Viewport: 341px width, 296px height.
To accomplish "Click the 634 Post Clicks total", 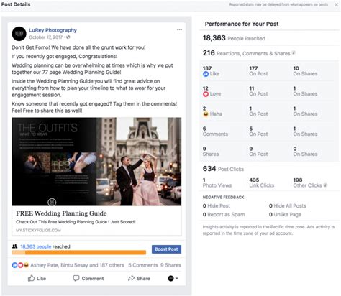I will (x=223, y=169).
